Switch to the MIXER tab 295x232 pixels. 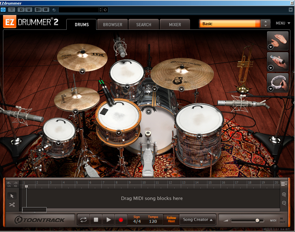point(175,25)
